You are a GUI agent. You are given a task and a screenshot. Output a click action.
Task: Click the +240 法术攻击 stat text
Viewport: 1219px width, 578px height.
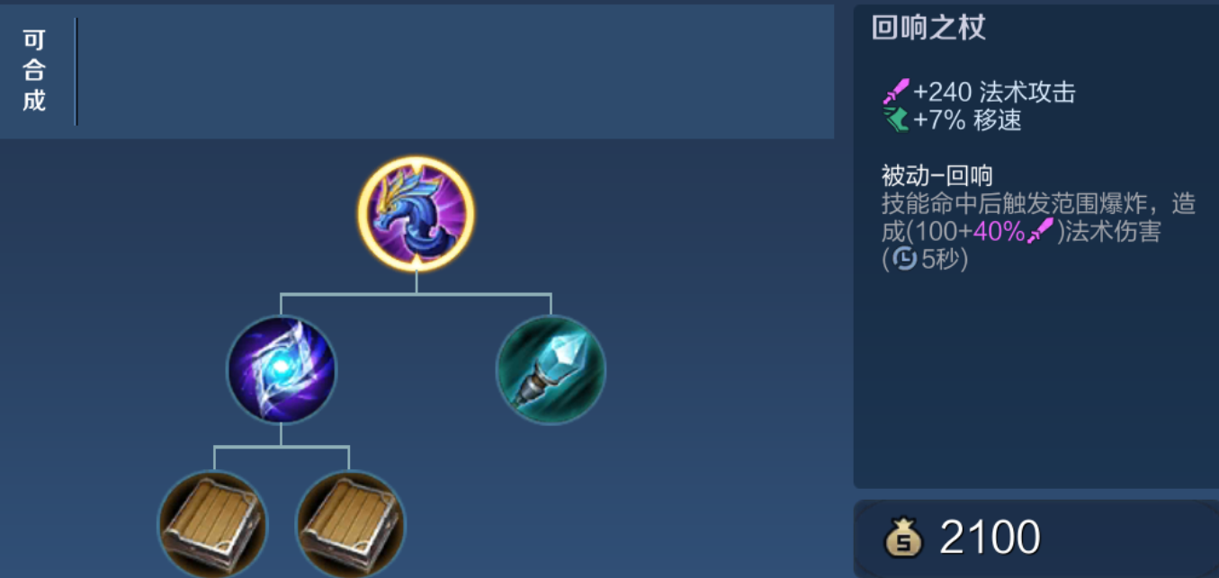click(x=994, y=92)
